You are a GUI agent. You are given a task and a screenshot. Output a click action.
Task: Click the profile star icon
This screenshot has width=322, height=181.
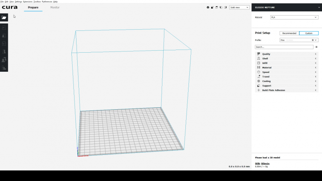pos(313,40)
